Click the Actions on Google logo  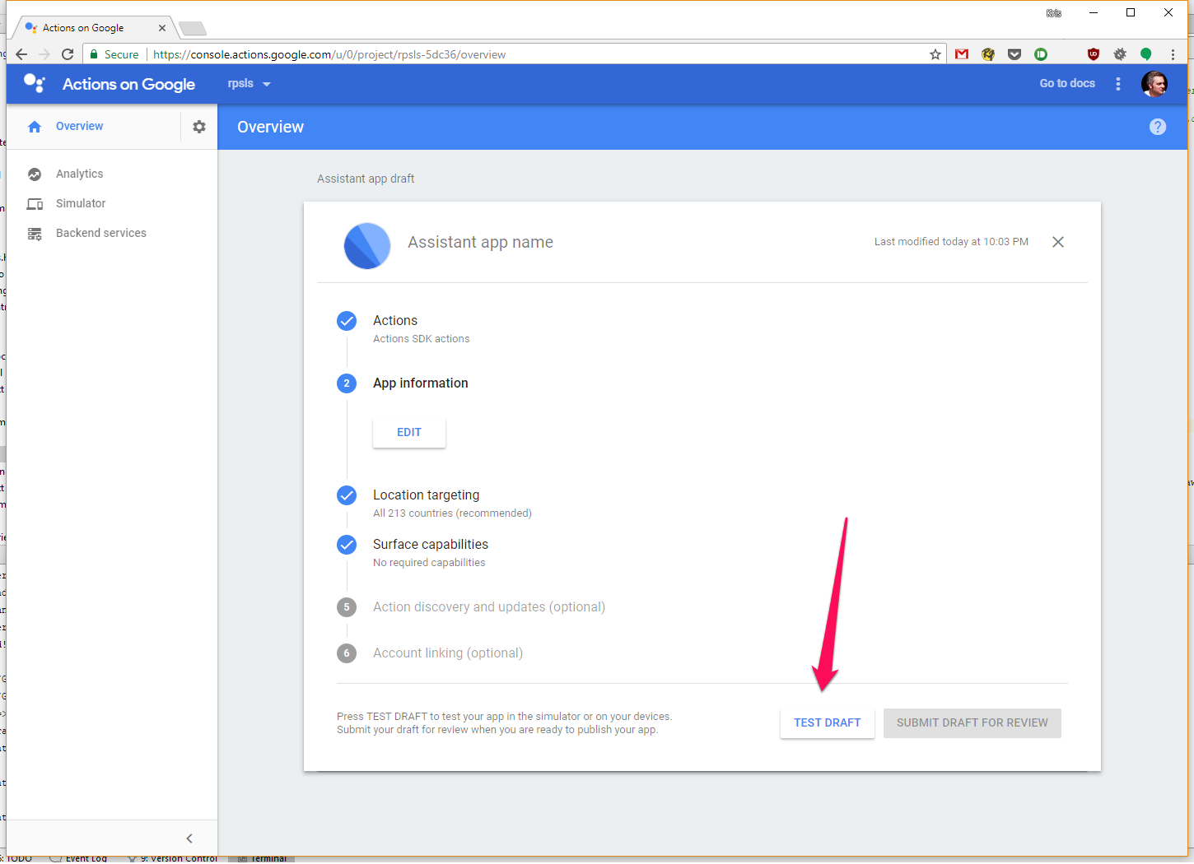click(x=35, y=84)
